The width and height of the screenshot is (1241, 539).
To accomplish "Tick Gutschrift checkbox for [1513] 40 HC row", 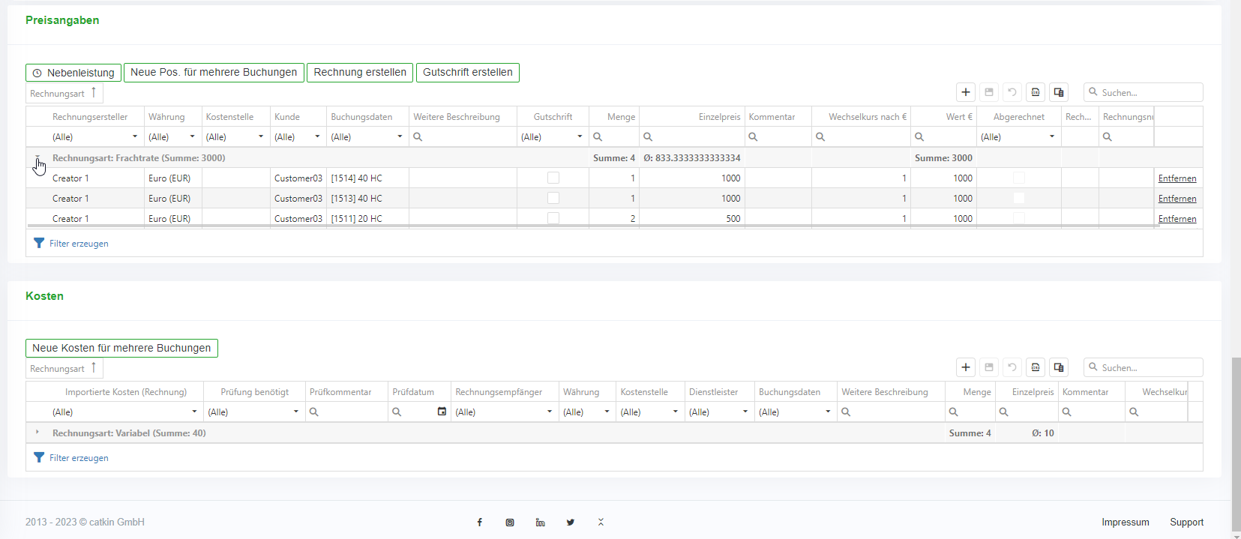I will (x=553, y=199).
